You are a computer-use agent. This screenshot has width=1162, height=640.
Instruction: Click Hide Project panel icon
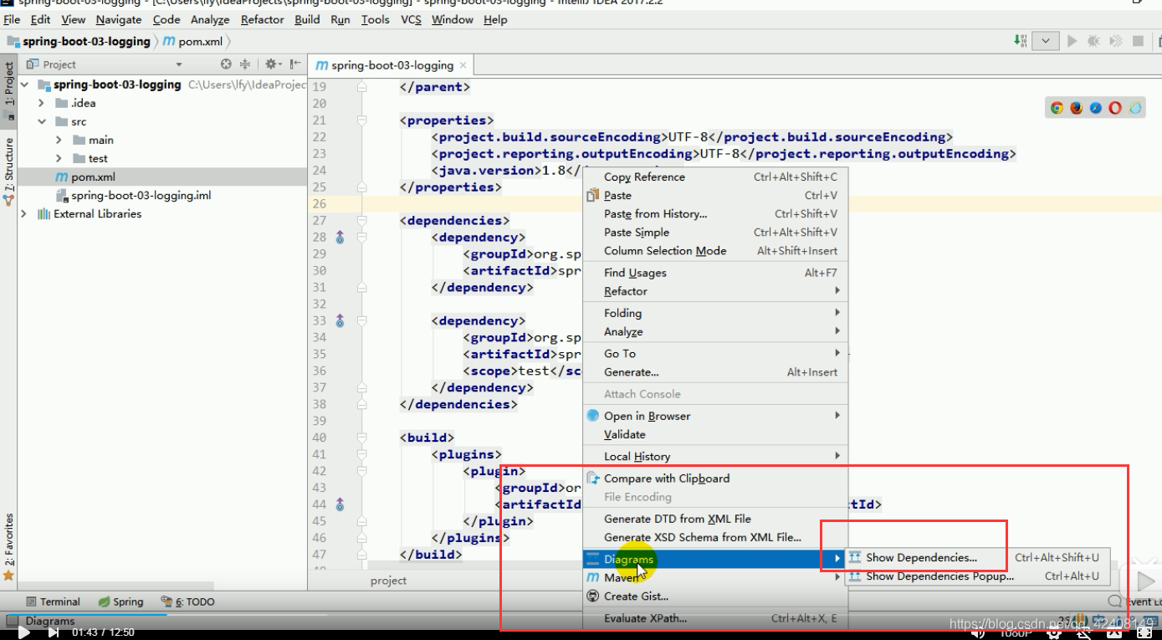click(294, 64)
